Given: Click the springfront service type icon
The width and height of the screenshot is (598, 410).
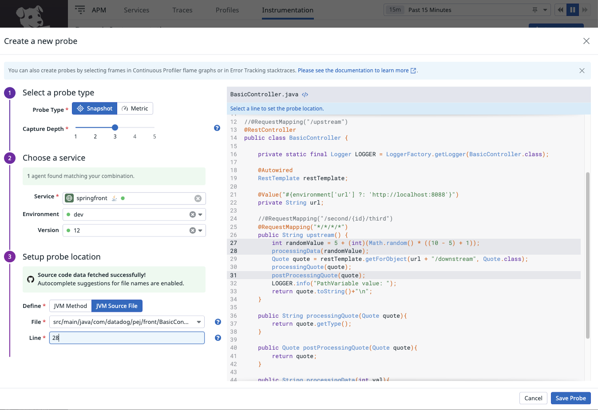Looking at the screenshot, I should pyautogui.click(x=69, y=198).
